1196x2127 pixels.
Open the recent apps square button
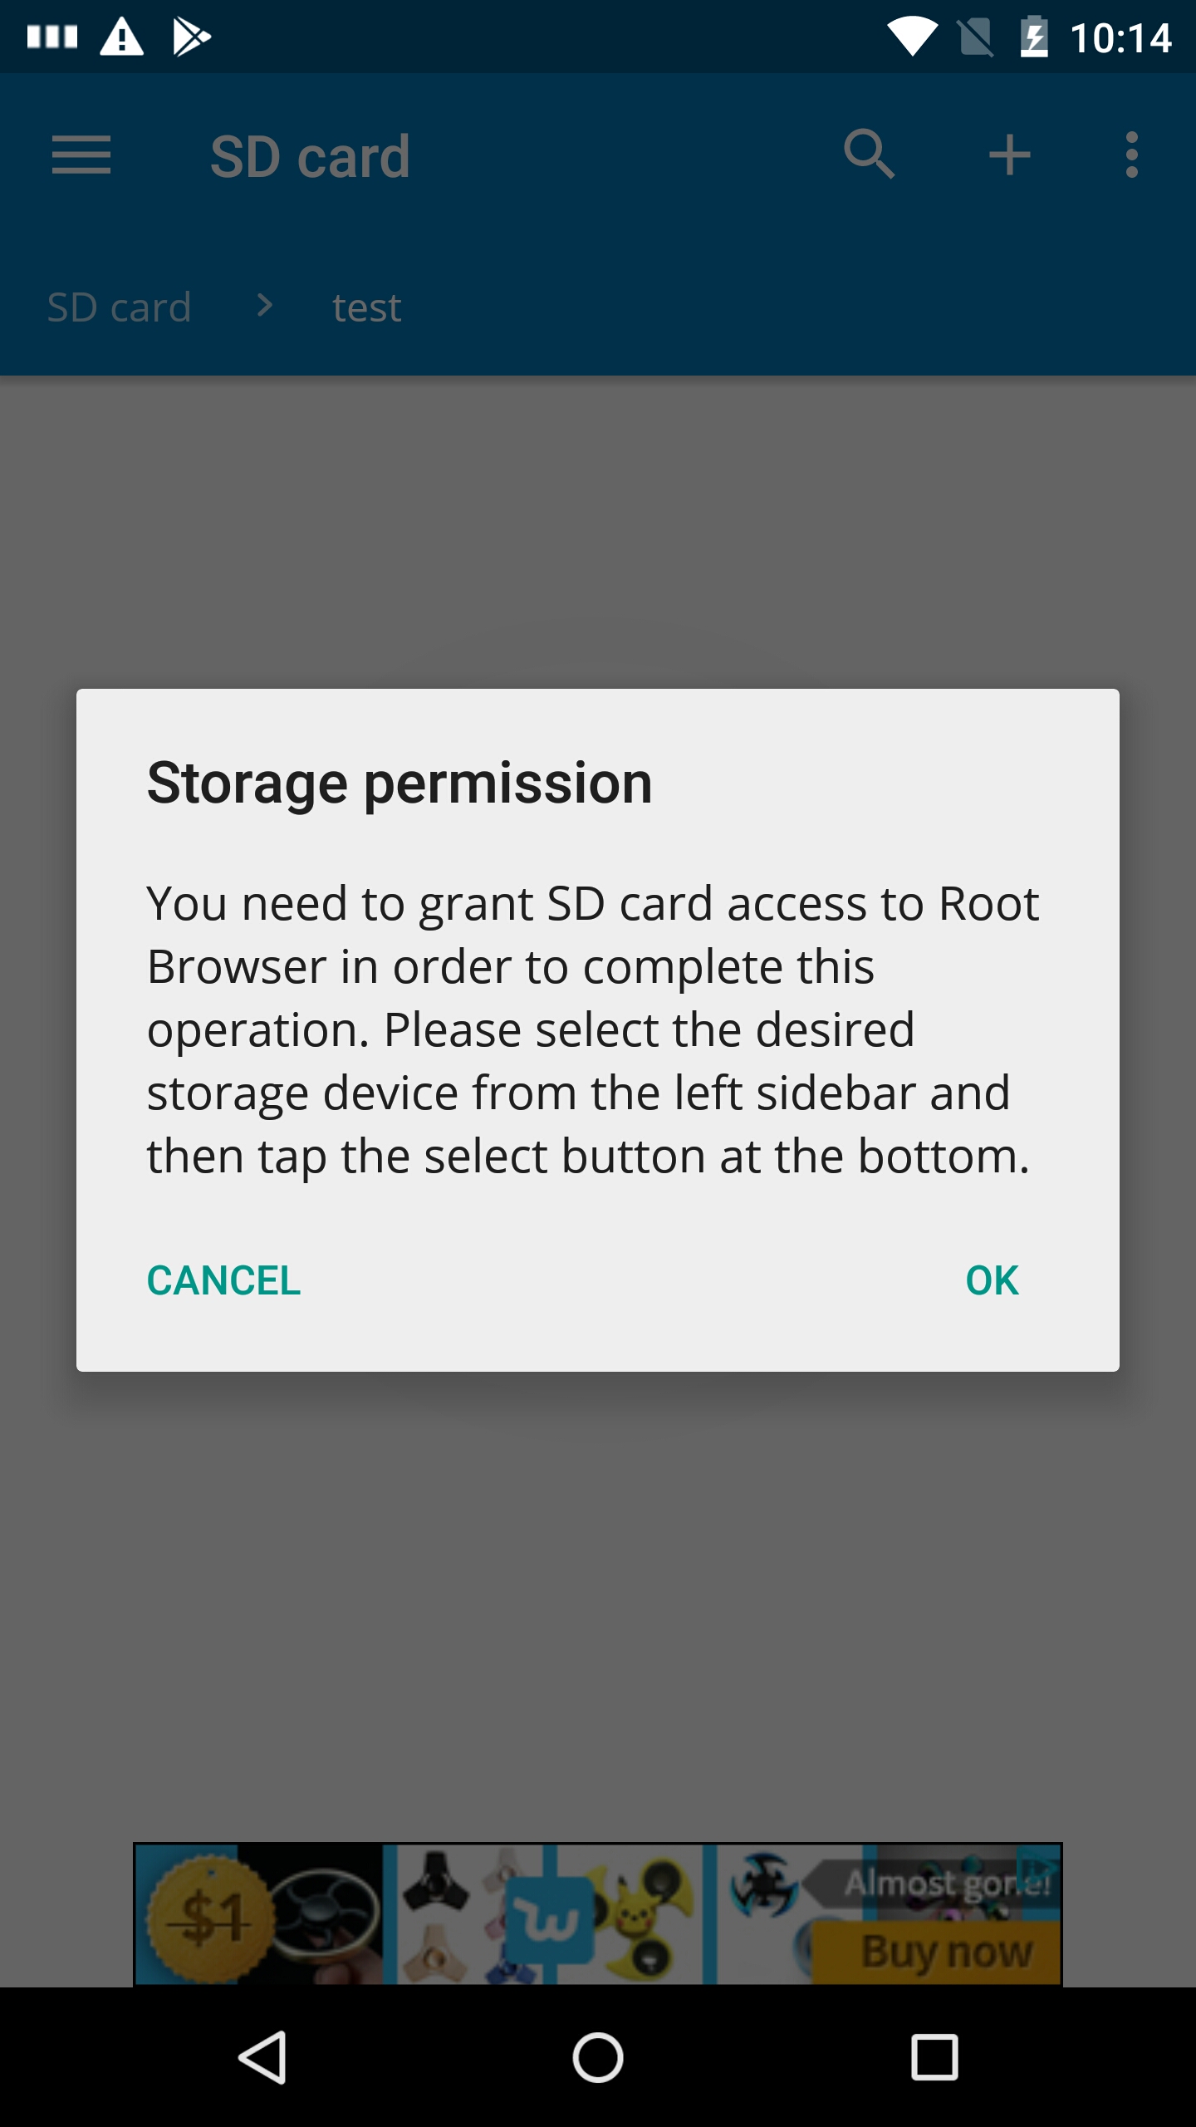pos(934,2057)
